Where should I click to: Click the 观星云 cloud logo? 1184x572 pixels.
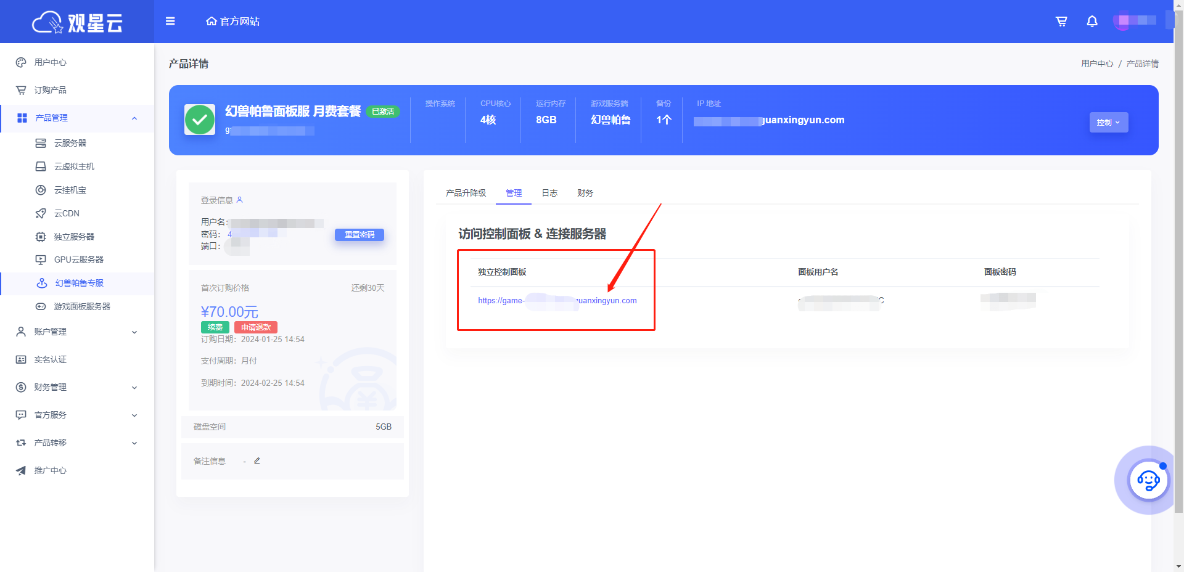click(77, 22)
